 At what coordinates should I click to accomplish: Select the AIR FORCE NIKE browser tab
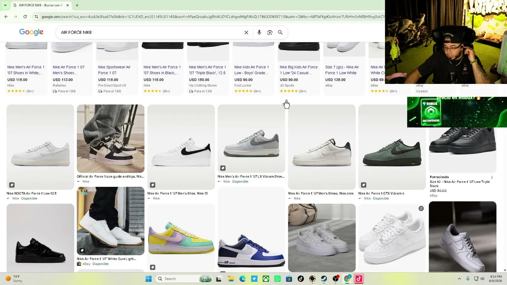point(40,5)
